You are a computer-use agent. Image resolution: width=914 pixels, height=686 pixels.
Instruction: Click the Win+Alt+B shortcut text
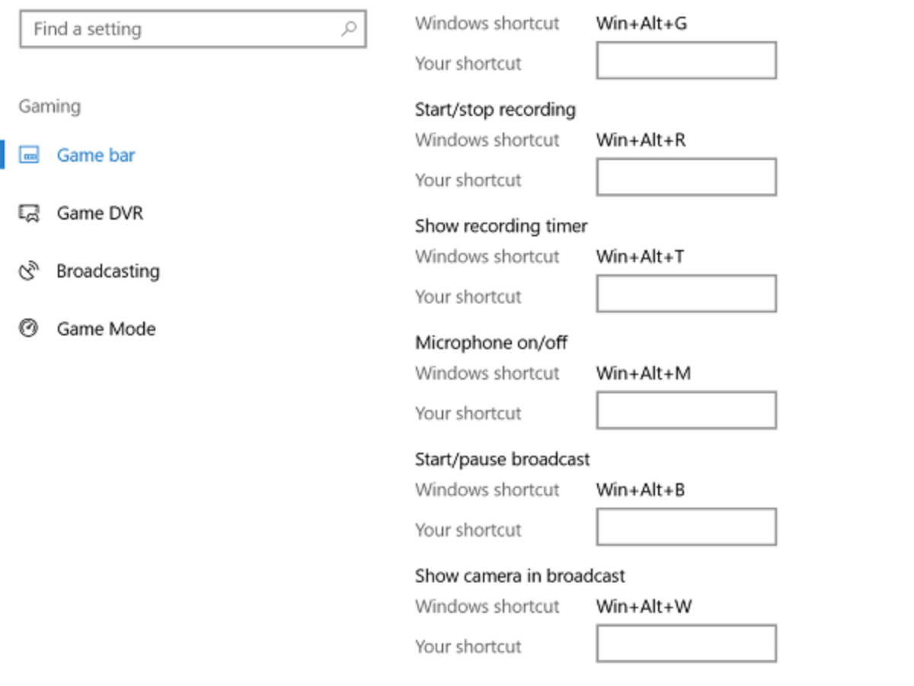[641, 490]
